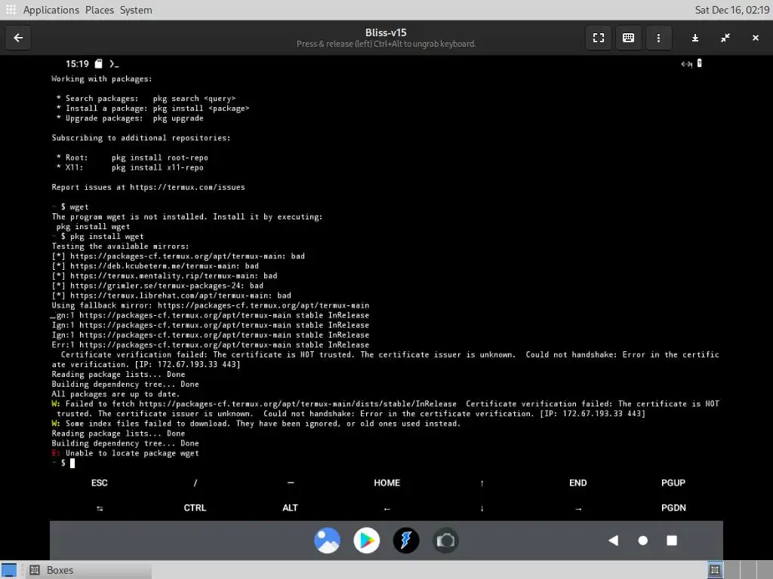Open the lightning bolt app icon

405,541
